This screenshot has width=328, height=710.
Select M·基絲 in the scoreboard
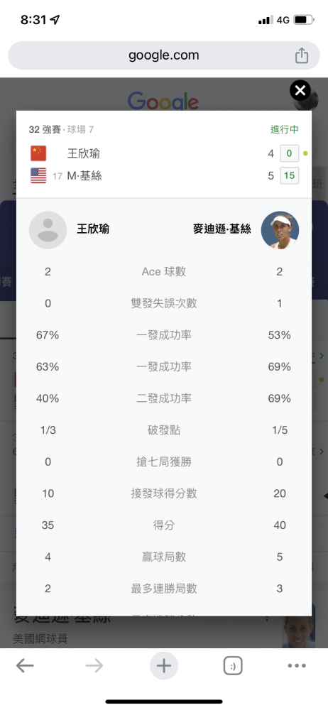pyautogui.click(x=84, y=176)
